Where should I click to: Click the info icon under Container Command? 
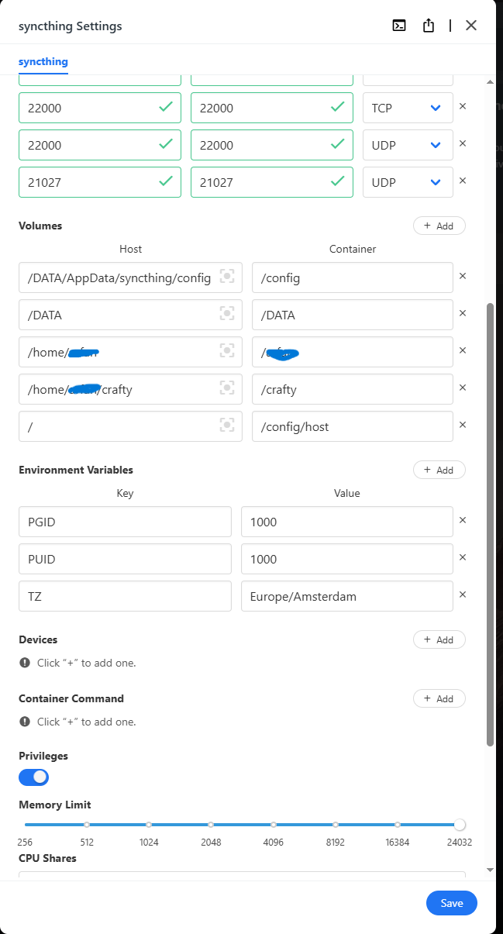(x=24, y=722)
